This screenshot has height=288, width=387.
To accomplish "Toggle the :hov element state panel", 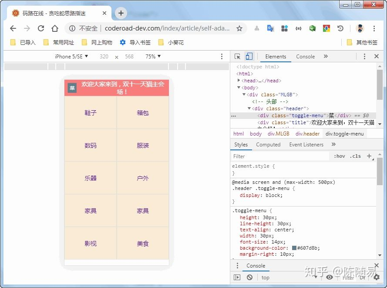I will (x=340, y=156).
